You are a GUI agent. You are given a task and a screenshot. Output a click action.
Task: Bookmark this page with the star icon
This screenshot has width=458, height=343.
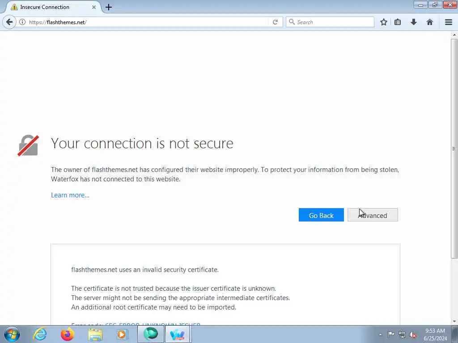coord(384,22)
